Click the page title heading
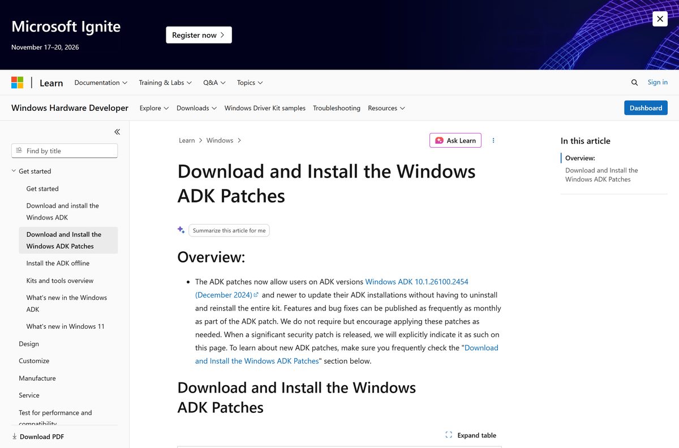 point(326,183)
